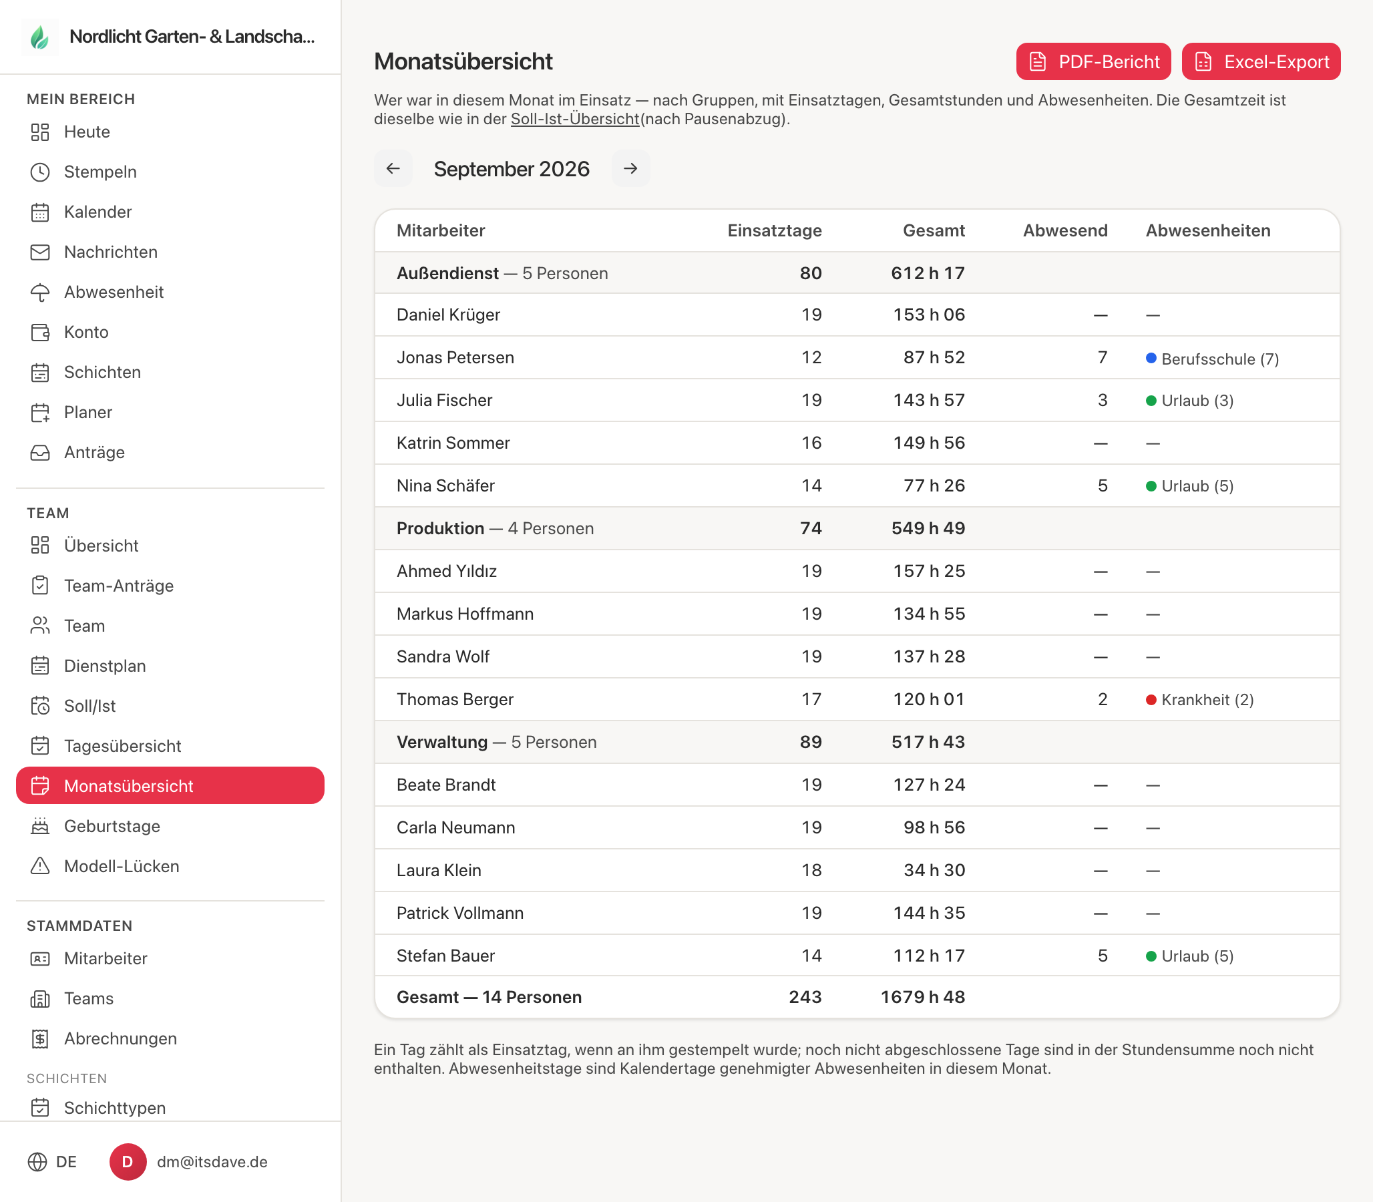
Task: Click the Verwaltung group header
Action: 857,742
